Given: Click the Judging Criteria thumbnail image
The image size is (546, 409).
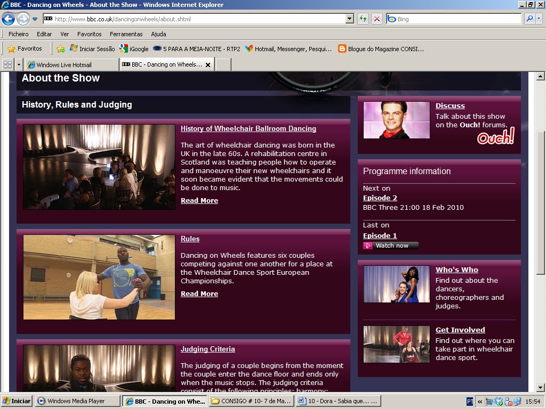Looking at the screenshot, I should click(x=99, y=368).
